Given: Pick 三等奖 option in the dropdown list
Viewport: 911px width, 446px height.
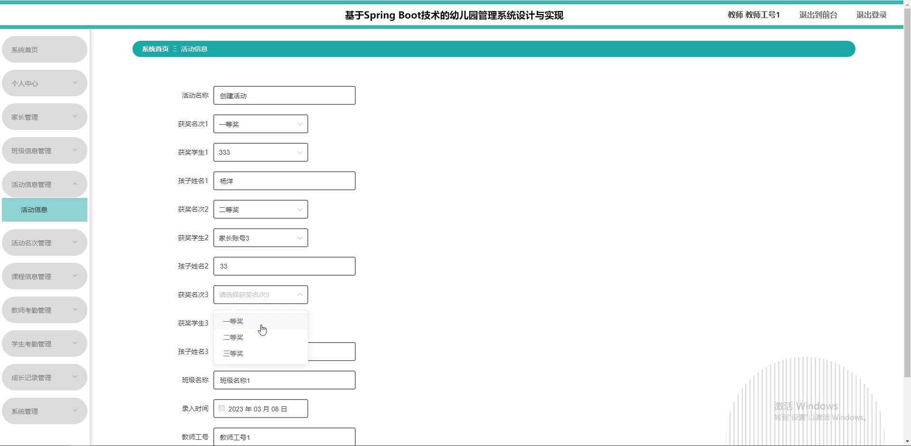Looking at the screenshot, I should pyautogui.click(x=233, y=353).
